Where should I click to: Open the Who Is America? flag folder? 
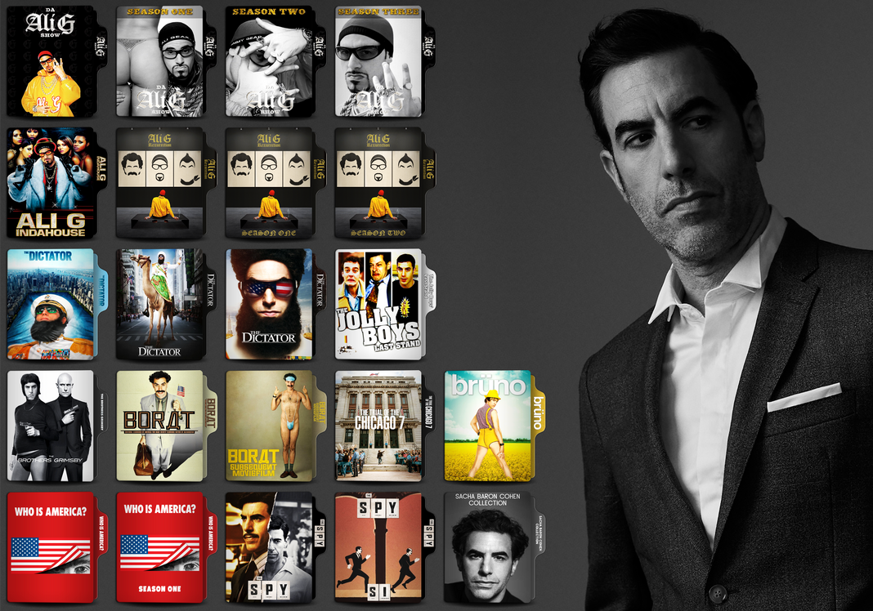[x=51, y=547]
